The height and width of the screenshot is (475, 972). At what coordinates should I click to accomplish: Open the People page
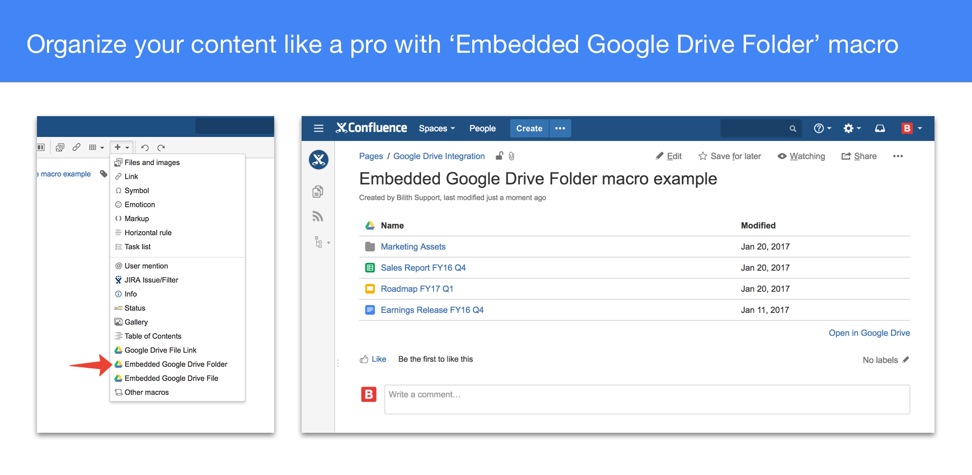(482, 128)
